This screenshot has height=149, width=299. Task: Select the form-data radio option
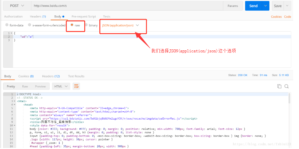(x=7, y=25)
